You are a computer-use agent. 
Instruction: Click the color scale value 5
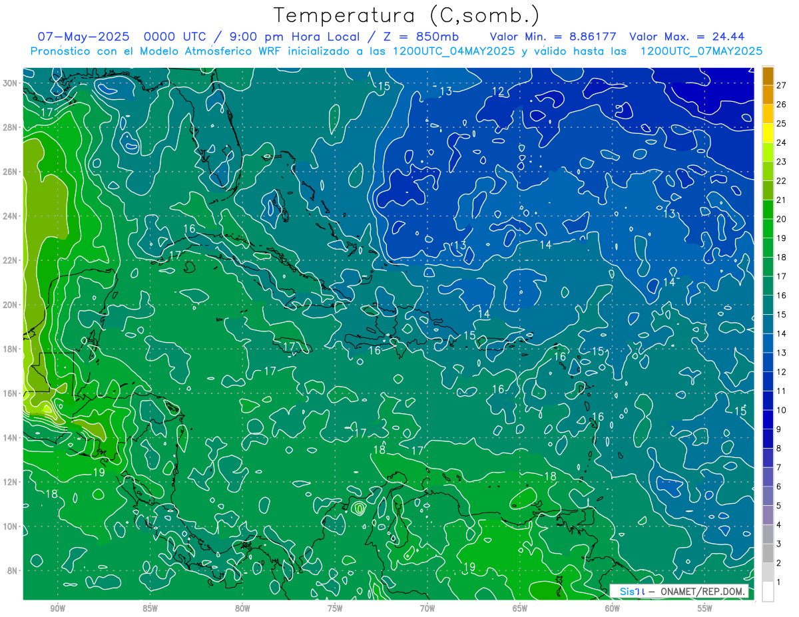pos(779,506)
